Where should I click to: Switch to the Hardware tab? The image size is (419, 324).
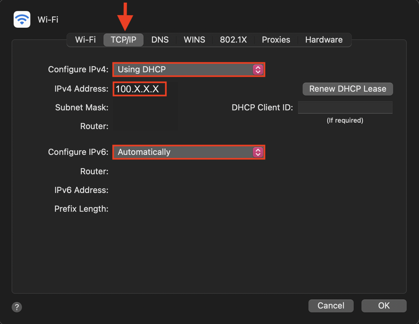[324, 40]
